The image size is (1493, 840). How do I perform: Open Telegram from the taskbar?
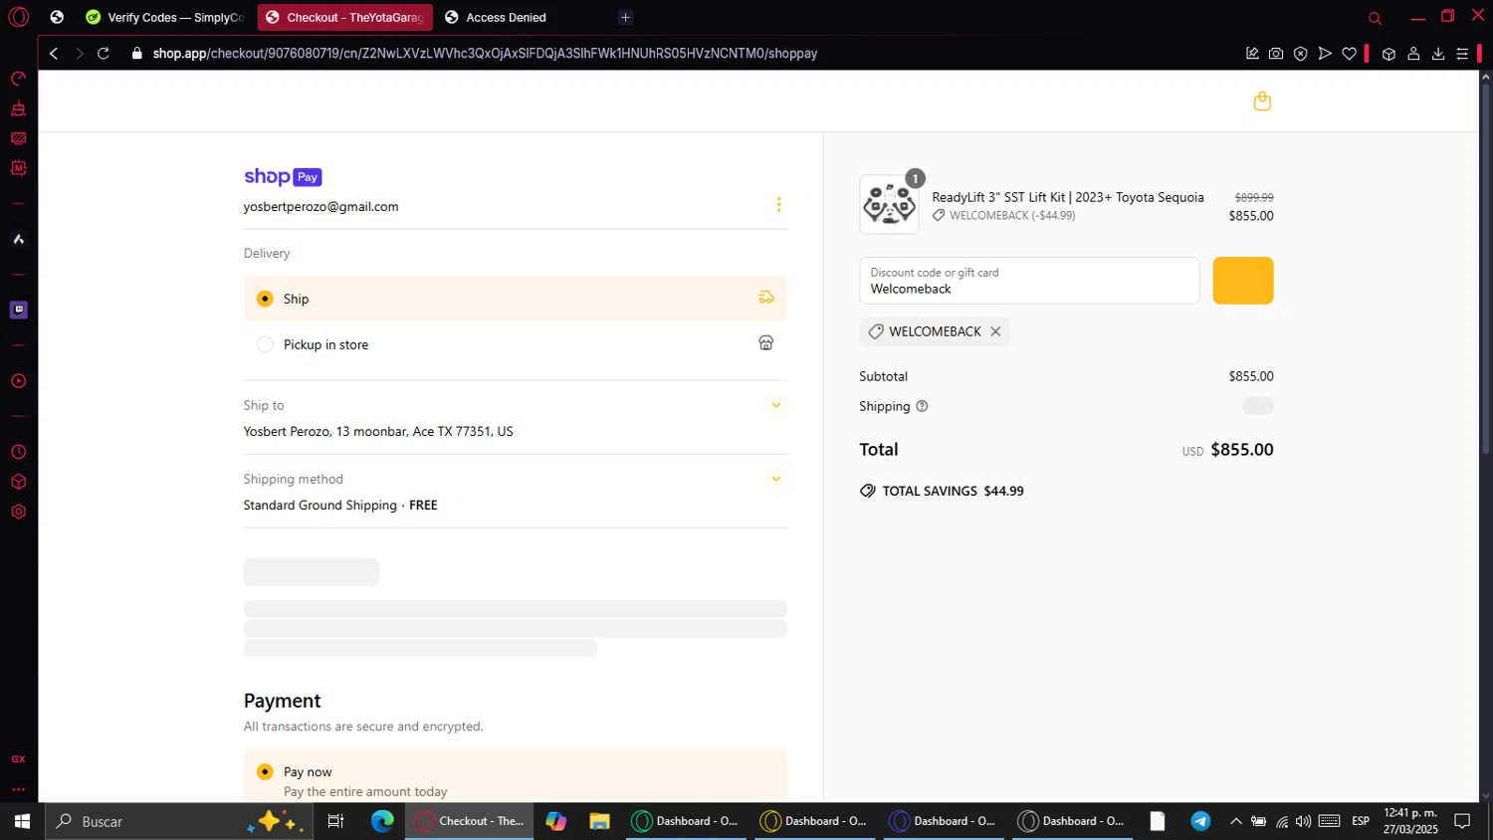point(1201,821)
